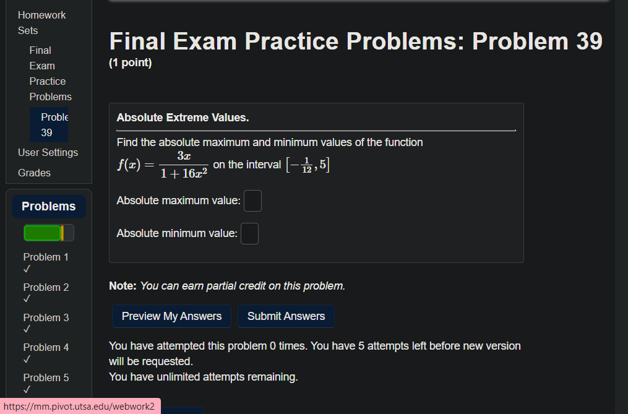The width and height of the screenshot is (628, 414).
Task: Click the Problem 2 completion checkmark
Action: [x=26, y=298]
